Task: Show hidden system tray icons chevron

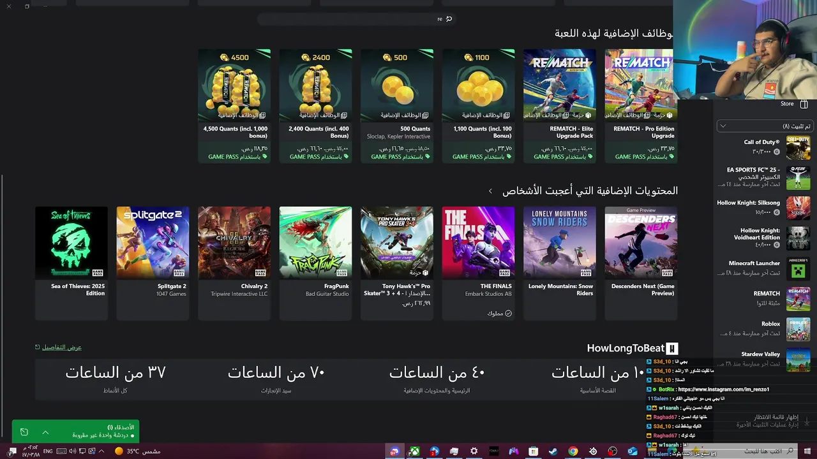Action: click(101, 451)
